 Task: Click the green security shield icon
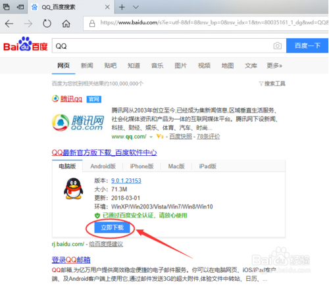point(97,216)
